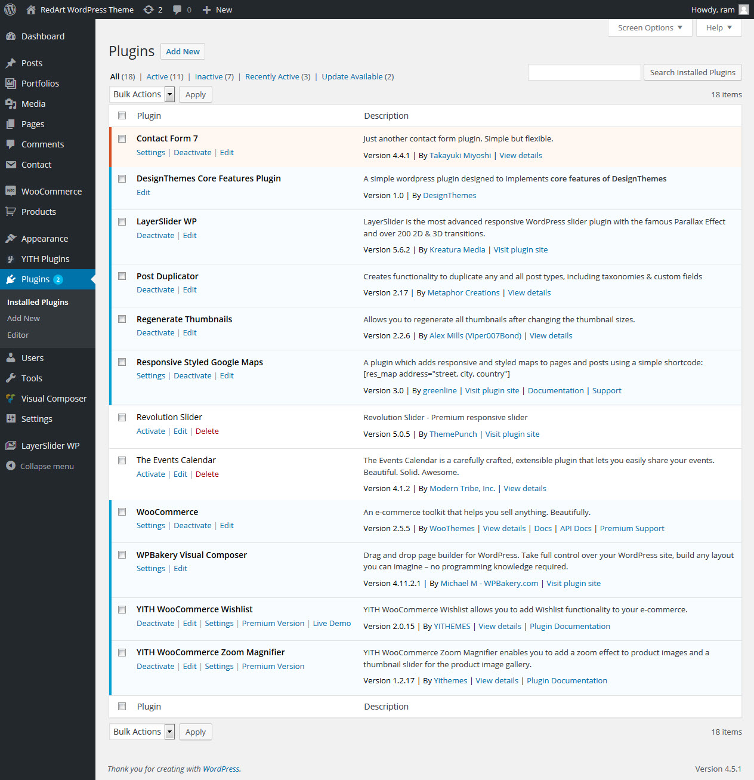754x780 pixels.
Task: Click the LayerSlider WP sidebar icon
Action: (x=11, y=446)
